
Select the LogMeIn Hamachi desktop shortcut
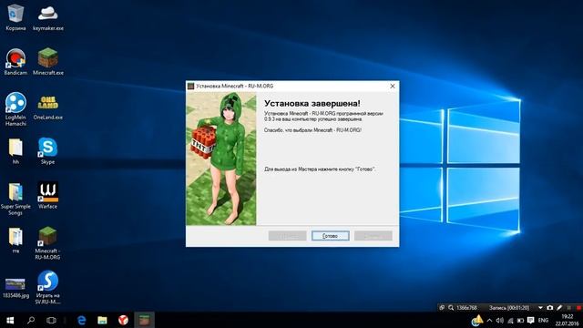click(15, 109)
